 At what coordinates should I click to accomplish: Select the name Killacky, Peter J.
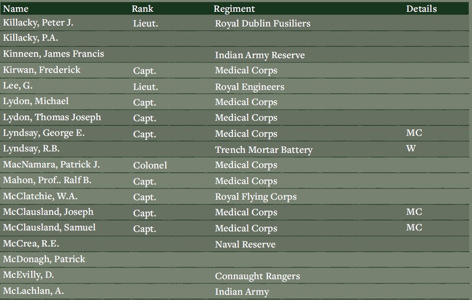coord(38,23)
